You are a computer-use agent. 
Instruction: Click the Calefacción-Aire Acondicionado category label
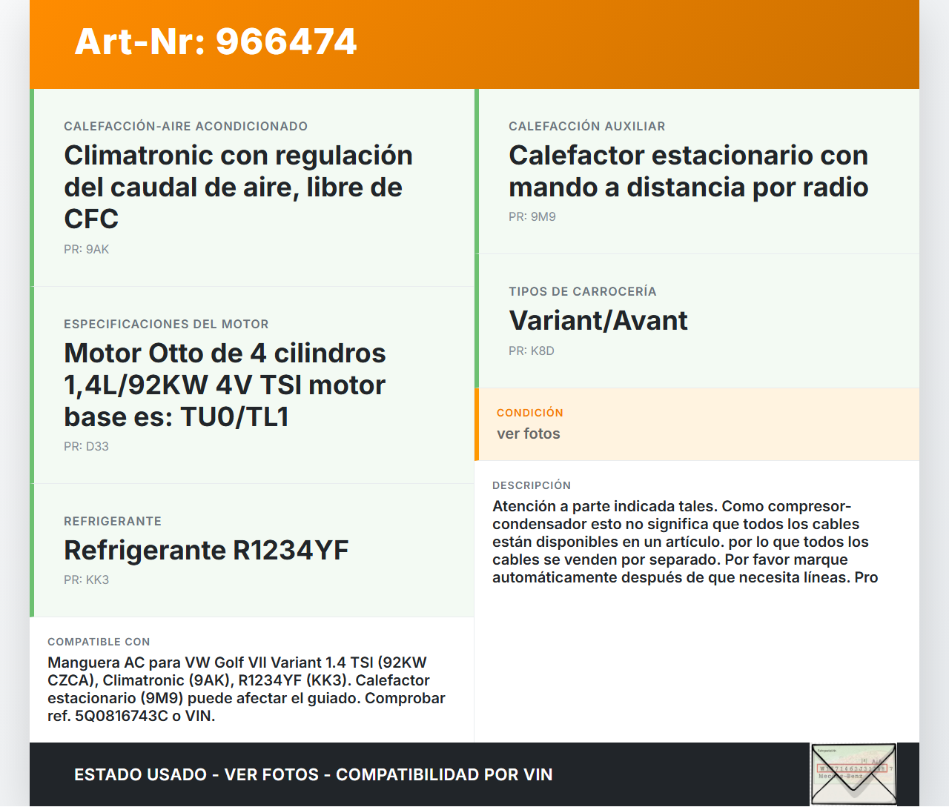pyautogui.click(x=185, y=127)
